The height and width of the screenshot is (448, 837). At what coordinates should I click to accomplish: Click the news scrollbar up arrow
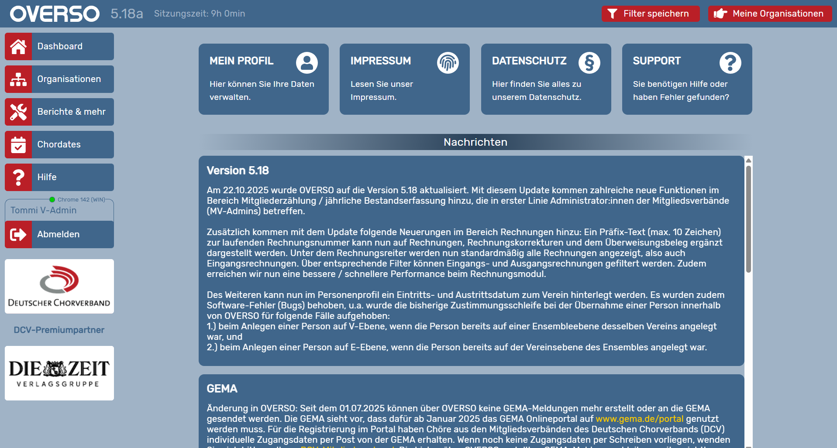pyautogui.click(x=748, y=161)
